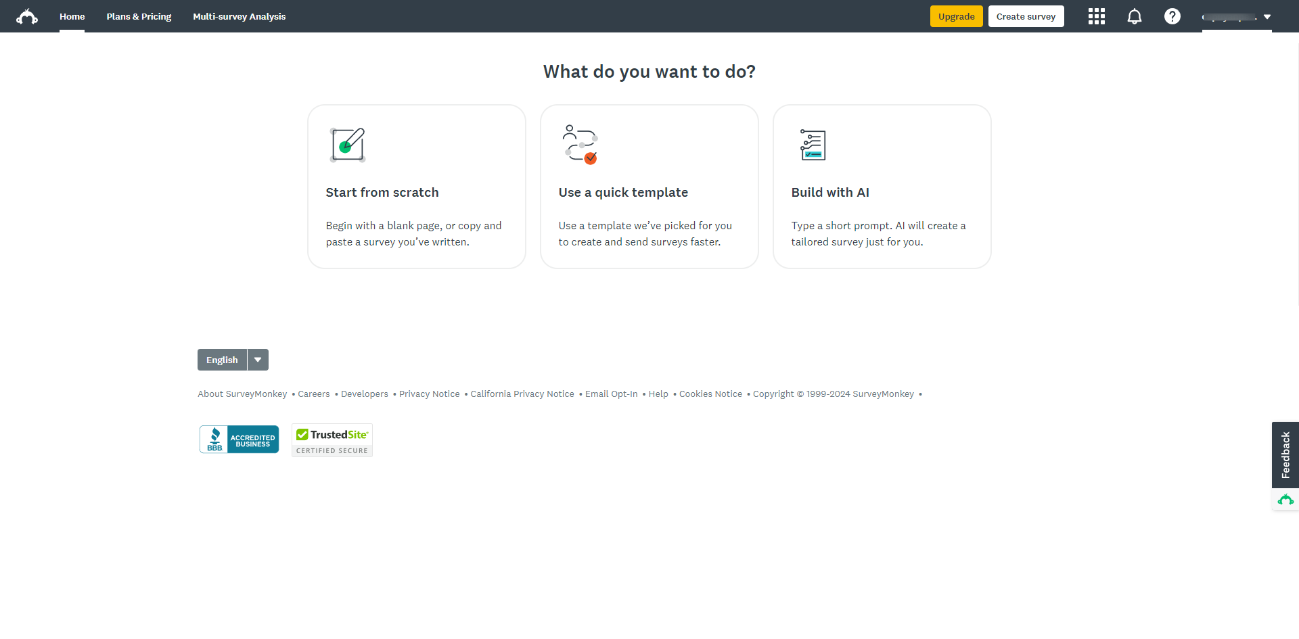1299x639 pixels.
Task: Go to Plans & Pricing tab
Action: (139, 16)
